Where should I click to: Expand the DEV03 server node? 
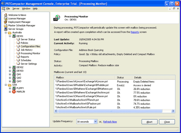pos(10,71)
